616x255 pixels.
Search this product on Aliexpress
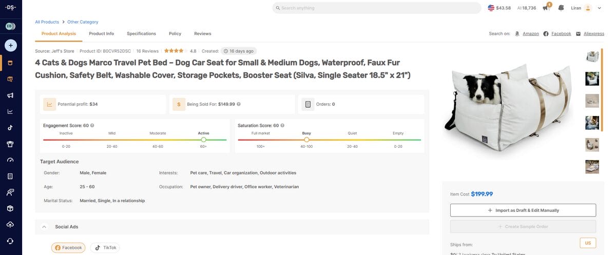(x=593, y=33)
